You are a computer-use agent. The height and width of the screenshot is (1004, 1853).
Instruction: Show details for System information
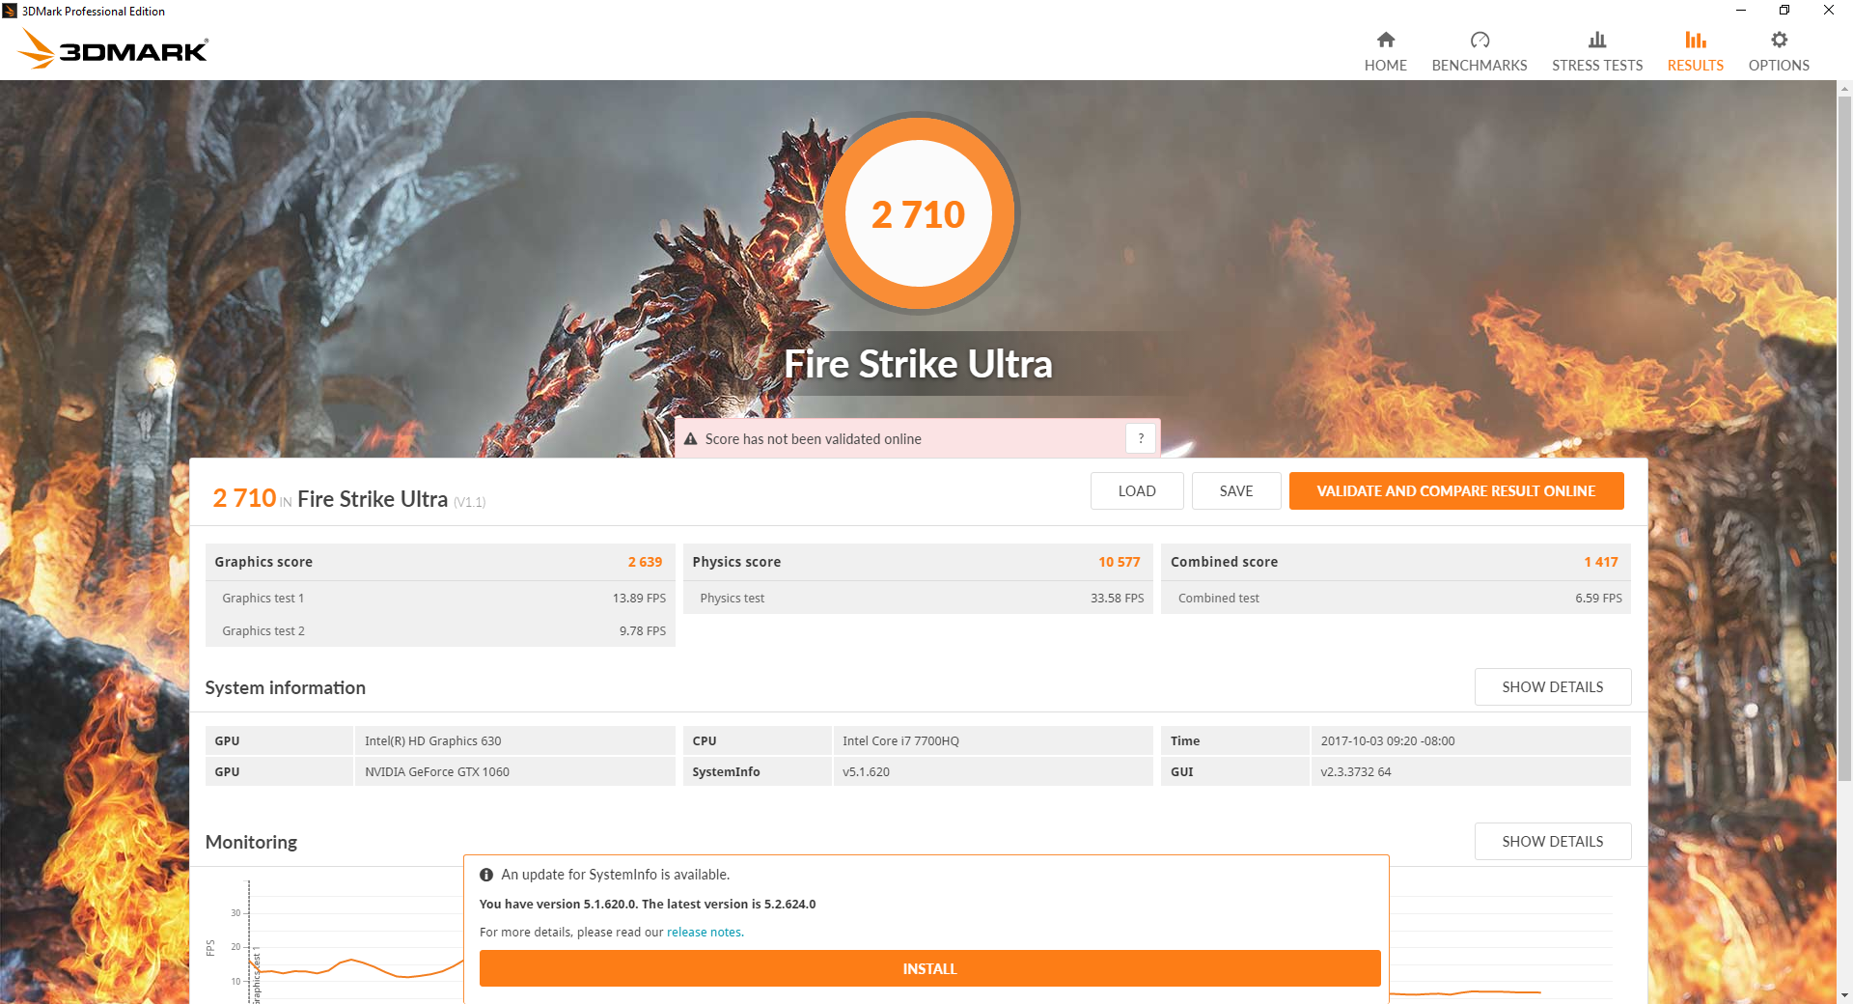click(1553, 687)
